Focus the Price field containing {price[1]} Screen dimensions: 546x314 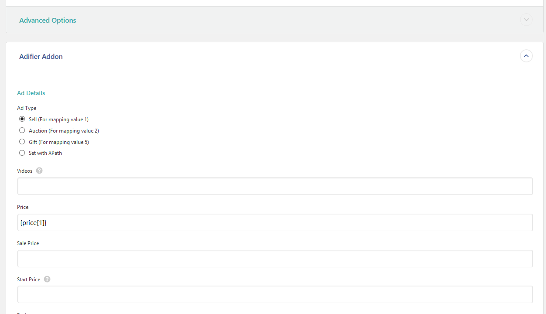pyautogui.click(x=275, y=222)
